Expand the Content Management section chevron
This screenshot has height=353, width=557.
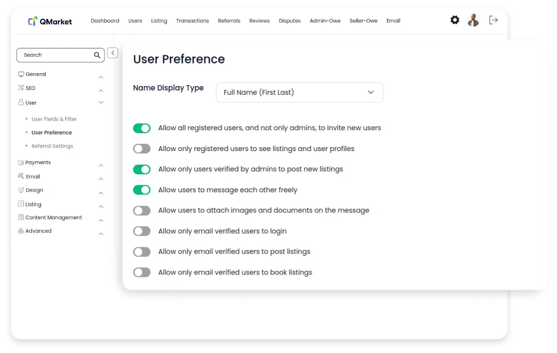pos(101,220)
